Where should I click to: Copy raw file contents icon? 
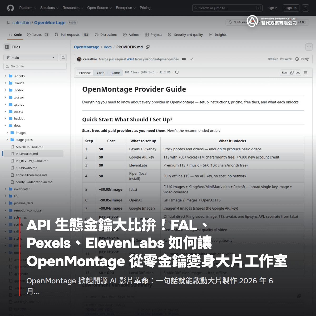(292, 73)
